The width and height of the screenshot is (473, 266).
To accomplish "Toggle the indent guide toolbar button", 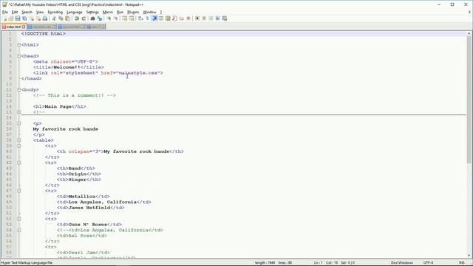I will pos(154,18).
